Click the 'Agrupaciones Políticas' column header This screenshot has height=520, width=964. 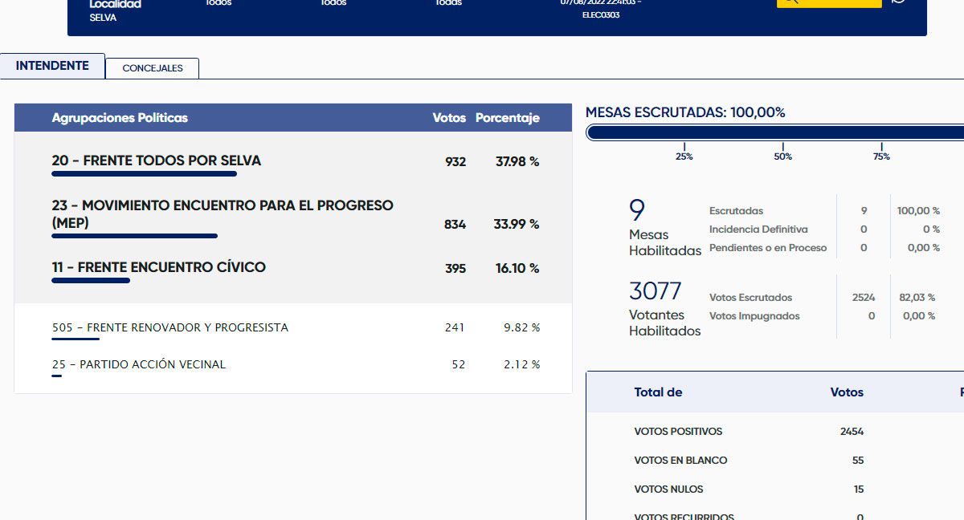120,118
